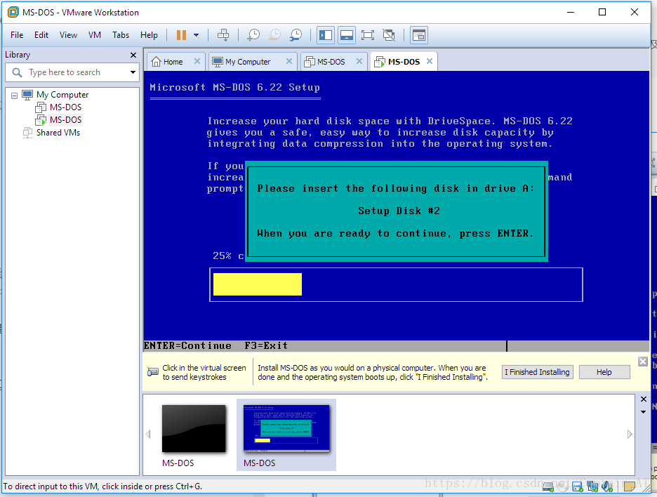
Task: Click the sound card status icon
Action: [607, 486]
